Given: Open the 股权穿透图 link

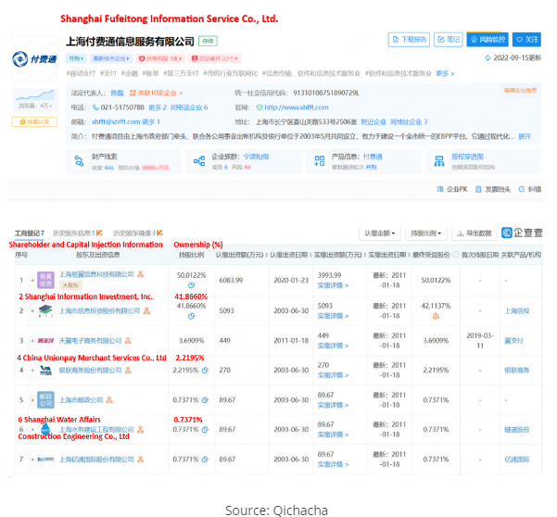Looking at the screenshot, I should [x=467, y=157].
